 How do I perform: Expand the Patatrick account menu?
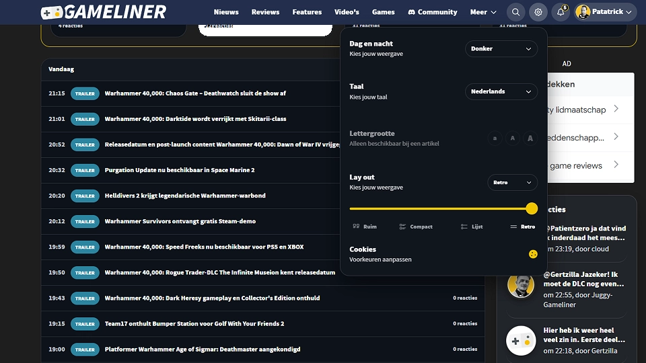[606, 12]
